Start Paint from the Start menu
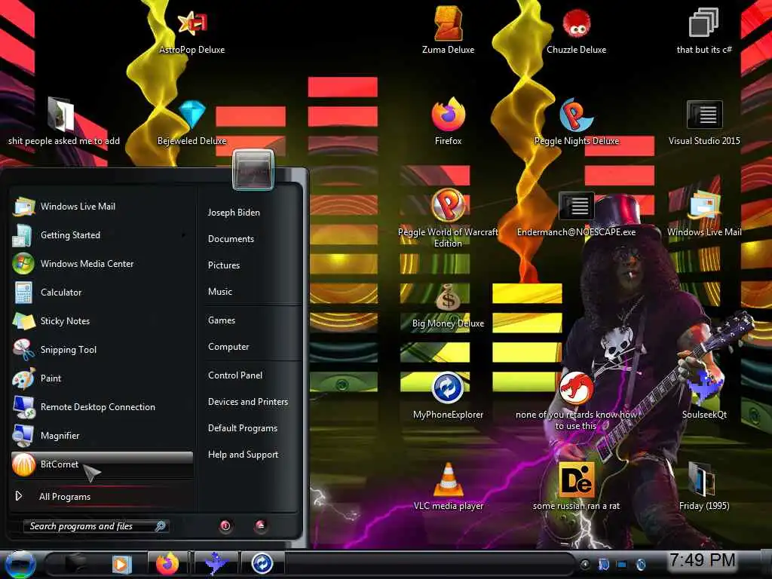This screenshot has height=579, width=772. pyautogui.click(x=102, y=378)
